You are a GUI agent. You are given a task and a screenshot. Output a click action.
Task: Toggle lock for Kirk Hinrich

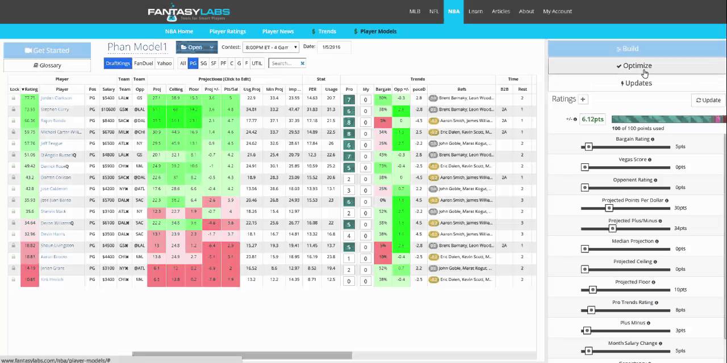[14, 280]
